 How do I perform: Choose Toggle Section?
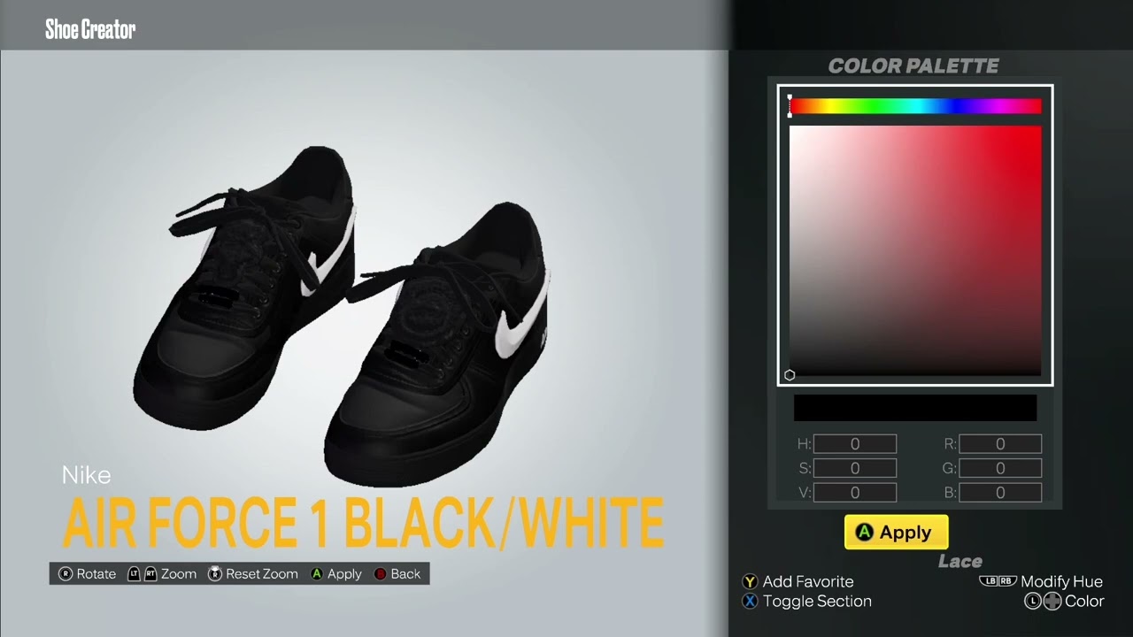pos(817,602)
